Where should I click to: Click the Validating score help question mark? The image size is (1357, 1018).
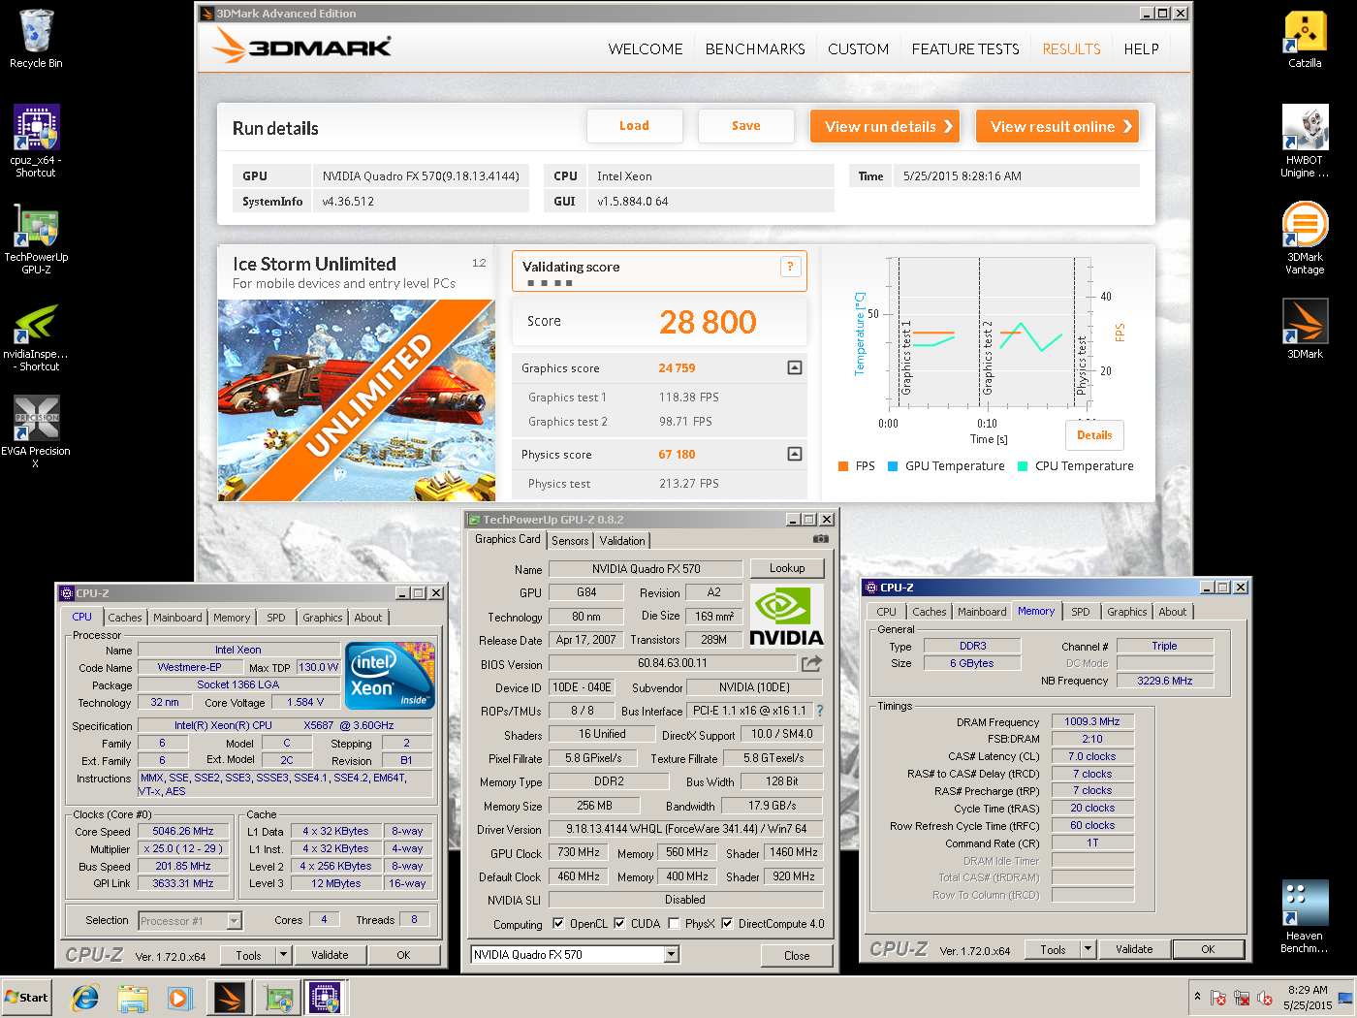790,267
